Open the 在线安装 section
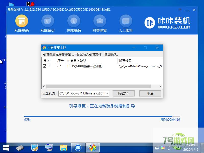Screen dimensions: 204x153 click(74, 23)
